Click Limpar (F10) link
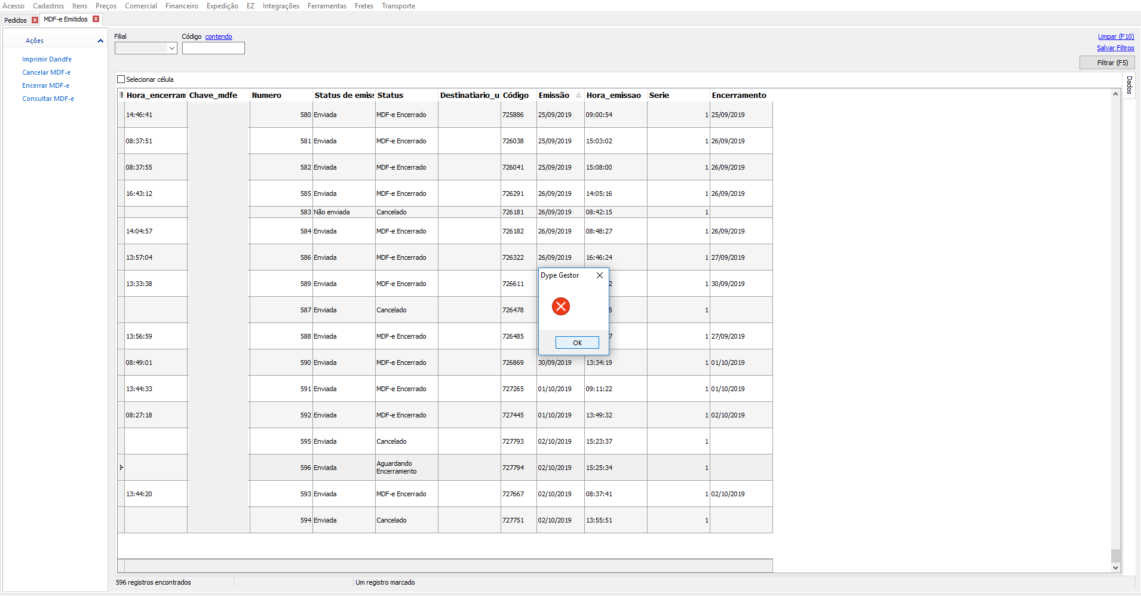Viewport: 1141px width, 596px height. [1116, 36]
